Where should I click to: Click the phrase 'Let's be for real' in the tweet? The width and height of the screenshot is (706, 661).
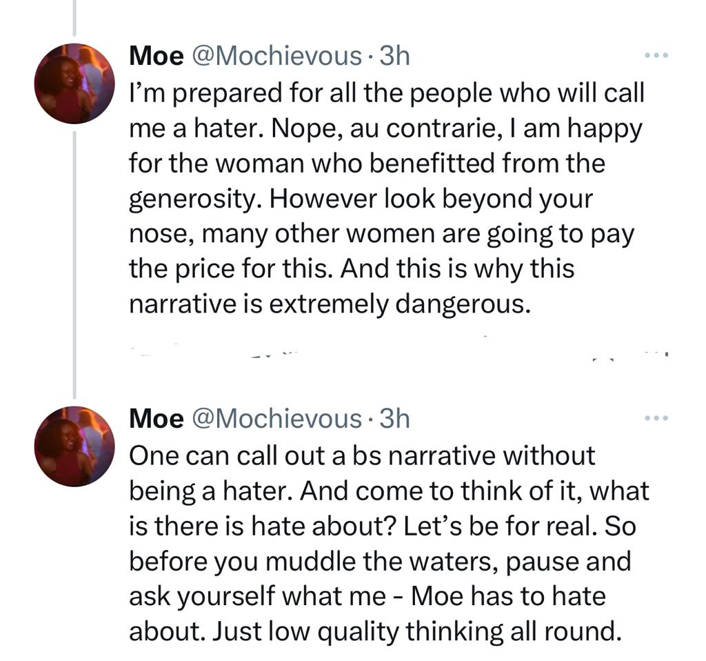[500, 526]
